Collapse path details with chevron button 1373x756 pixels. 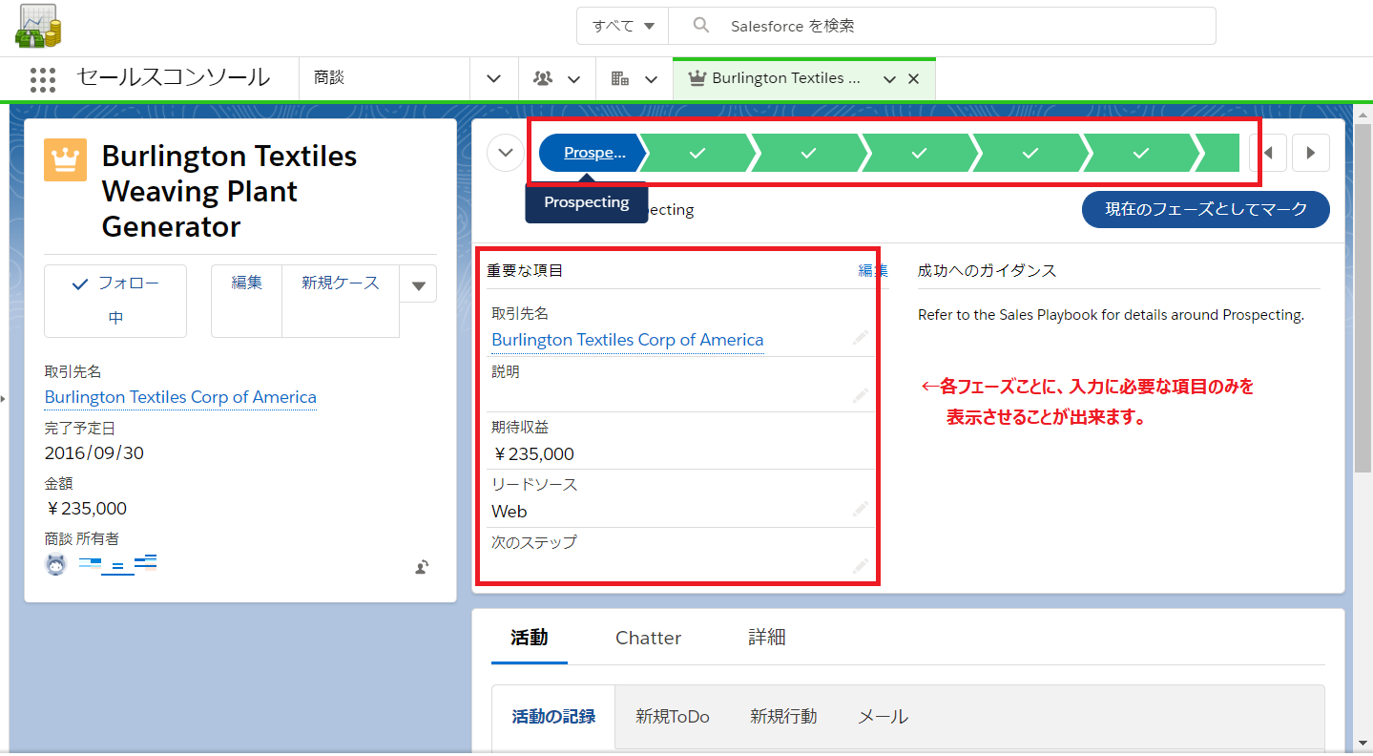(506, 153)
